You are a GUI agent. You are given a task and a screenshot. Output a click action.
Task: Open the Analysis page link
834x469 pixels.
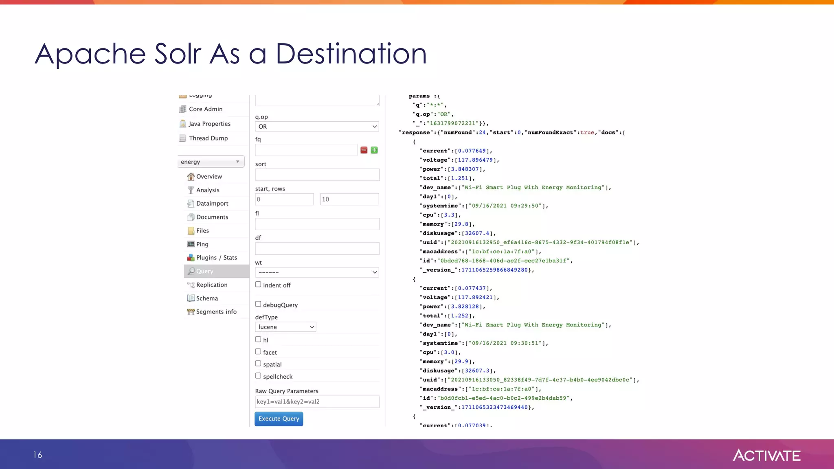208,190
